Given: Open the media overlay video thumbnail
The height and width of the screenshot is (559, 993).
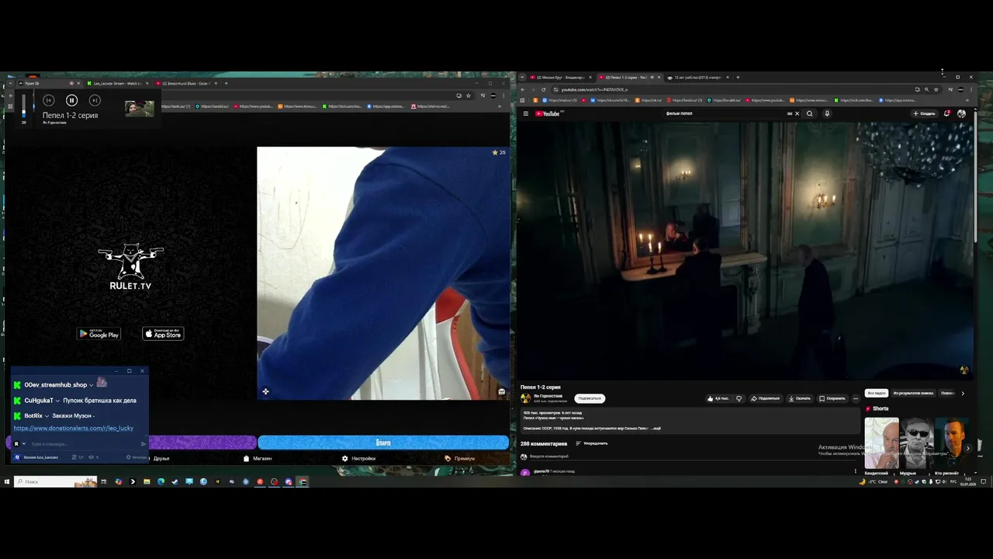Looking at the screenshot, I should click(140, 109).
